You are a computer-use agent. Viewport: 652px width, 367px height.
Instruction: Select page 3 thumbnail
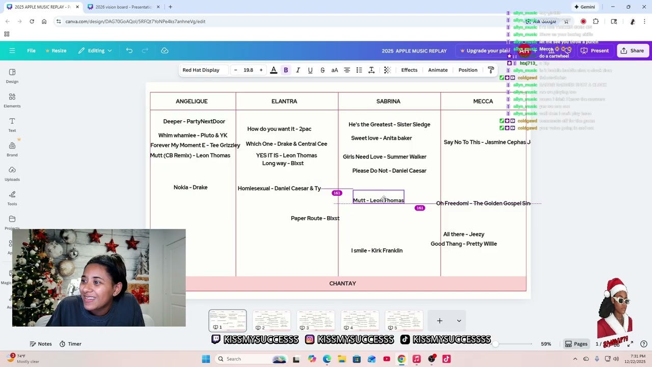pyautogui.click(x=316, y=321)
